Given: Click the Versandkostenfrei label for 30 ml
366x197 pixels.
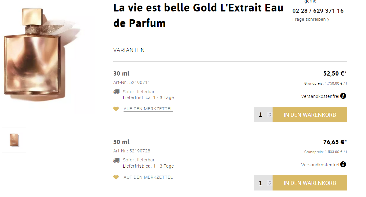Looking at the screenshot, I should pos(320,96).
